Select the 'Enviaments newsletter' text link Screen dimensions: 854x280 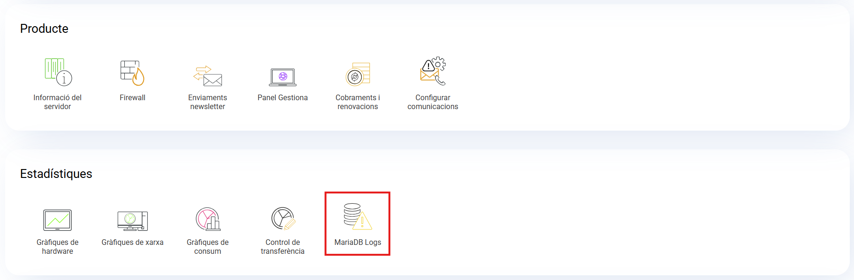pos(207,102)
